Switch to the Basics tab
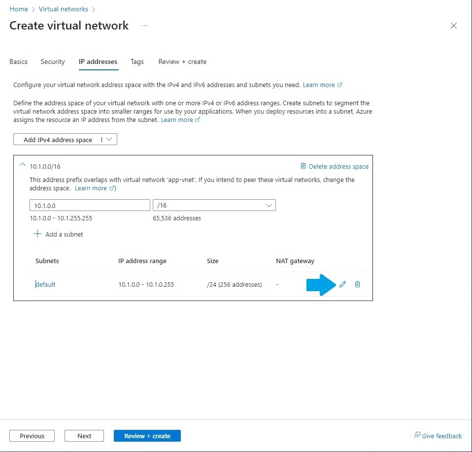This screenshot has height=452, width=472. click(x=18, y=61)
